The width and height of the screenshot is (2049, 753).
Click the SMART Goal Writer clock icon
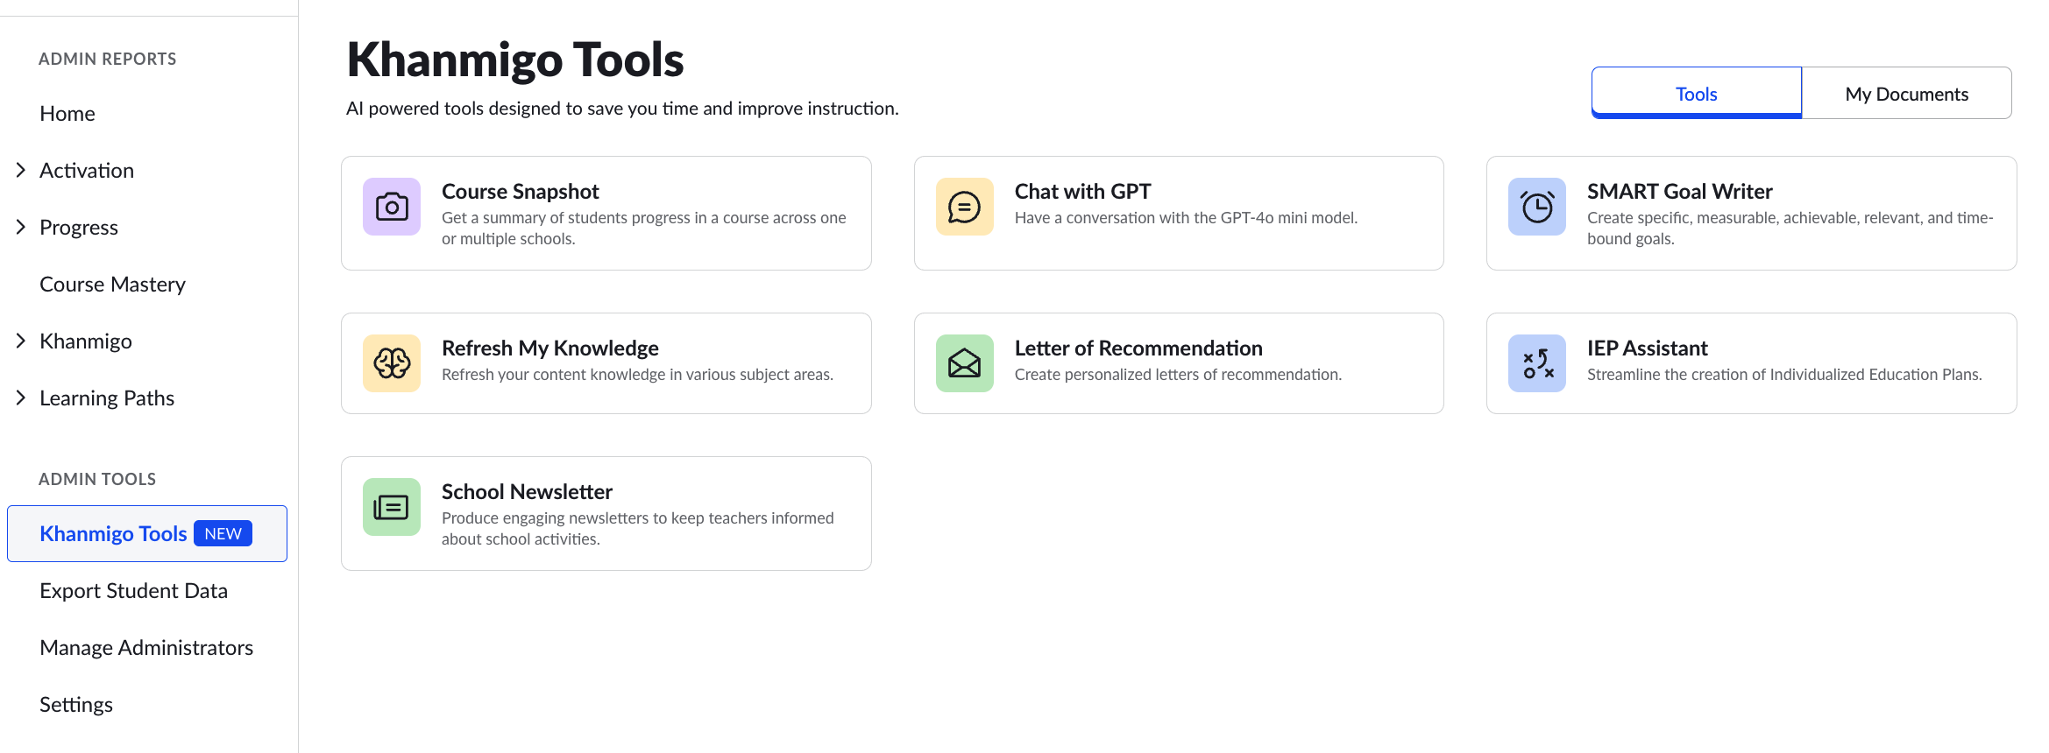tap(1537, 207)
